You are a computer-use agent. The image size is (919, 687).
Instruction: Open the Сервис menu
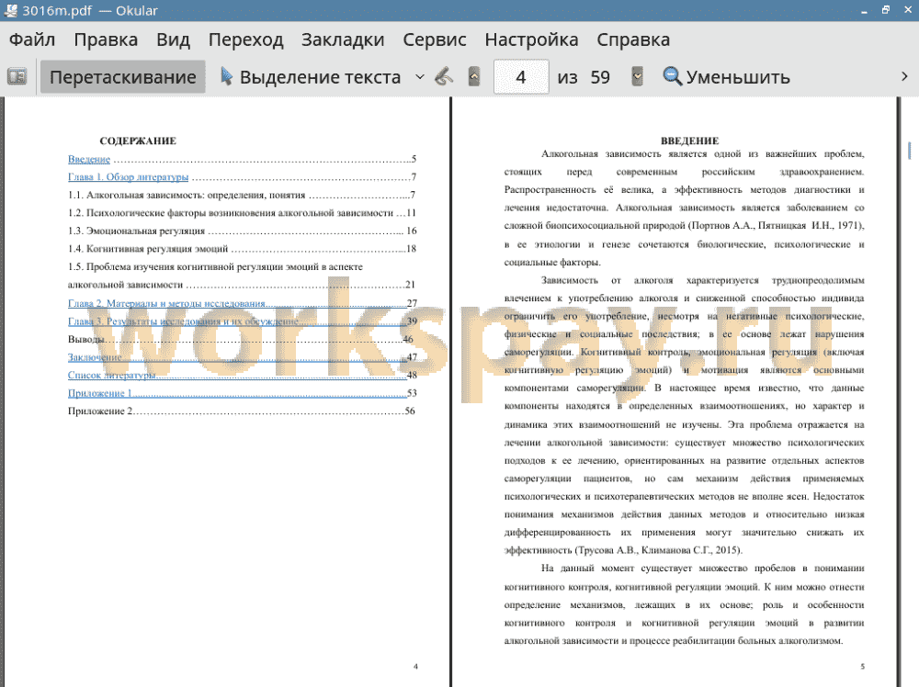point(435,39)
